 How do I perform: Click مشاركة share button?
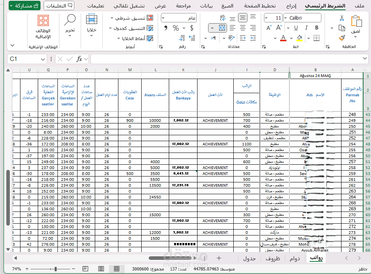pyautogui.click(x=24, y=6)
